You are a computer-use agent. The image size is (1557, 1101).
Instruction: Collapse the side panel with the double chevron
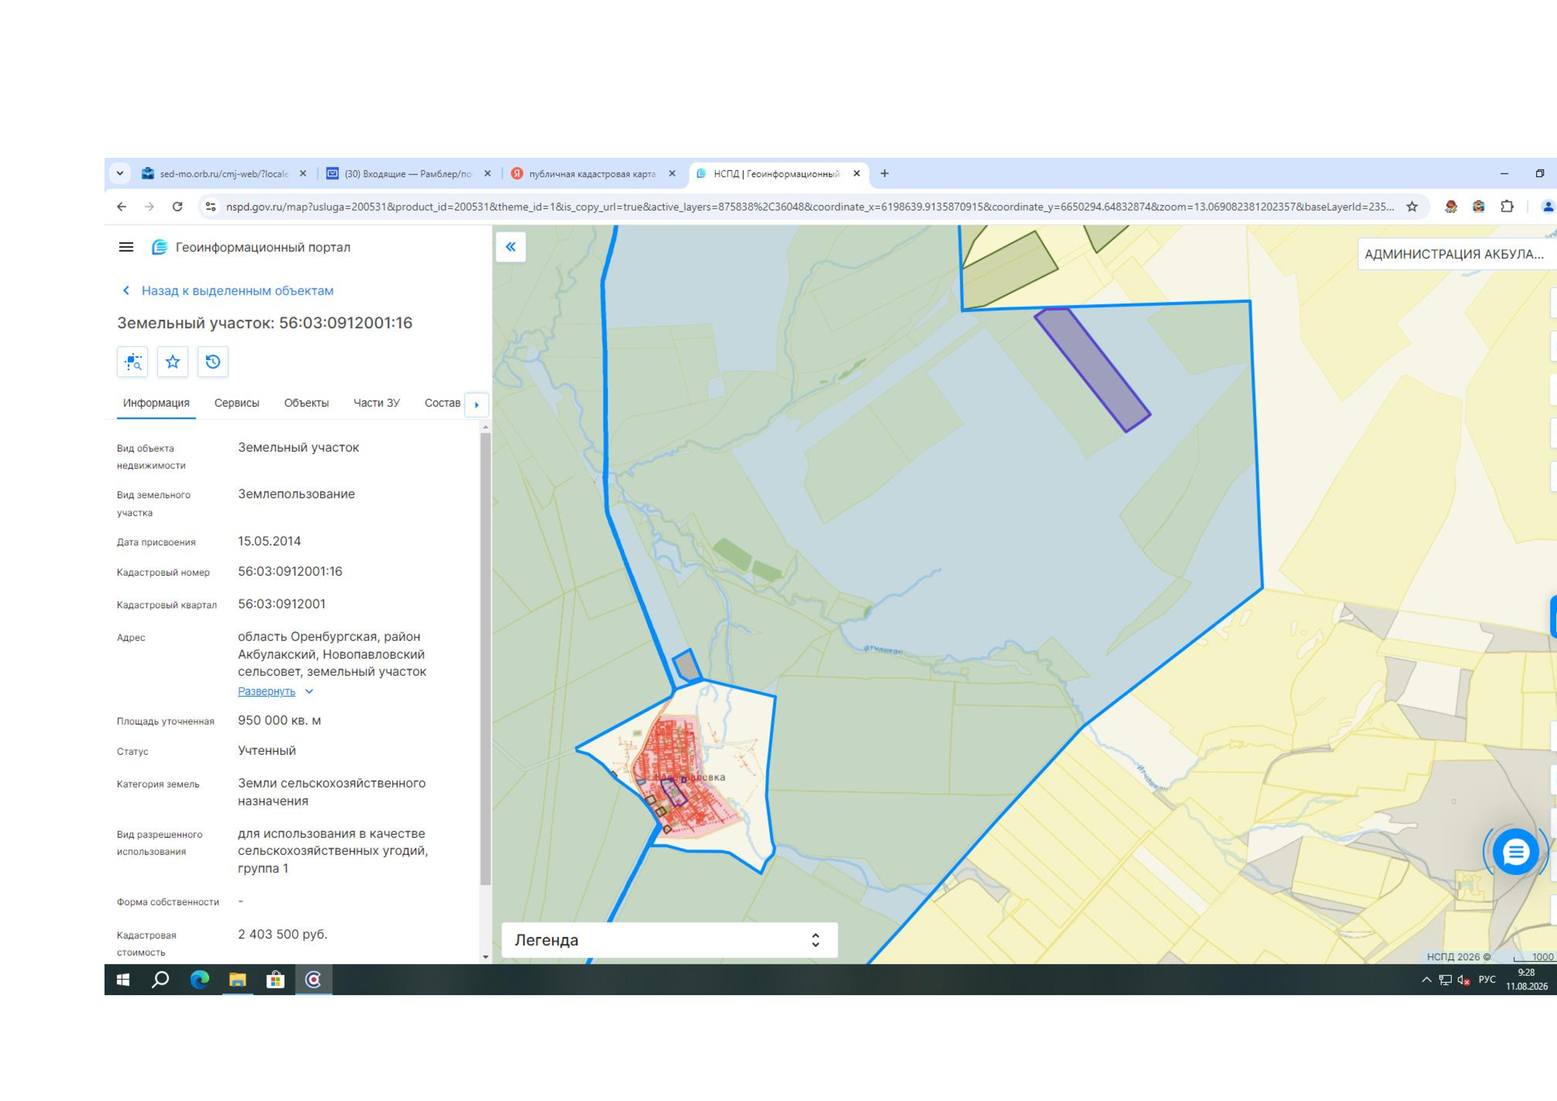511,247
